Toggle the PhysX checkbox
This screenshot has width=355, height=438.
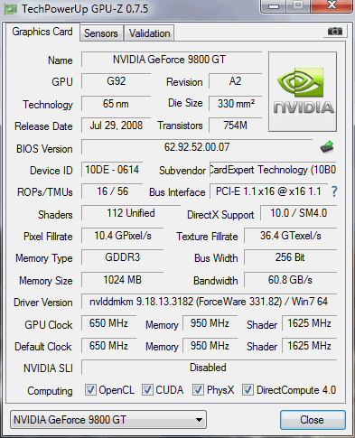pos(198,390)
